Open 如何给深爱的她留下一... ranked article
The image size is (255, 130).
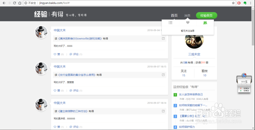pos(193,105)
